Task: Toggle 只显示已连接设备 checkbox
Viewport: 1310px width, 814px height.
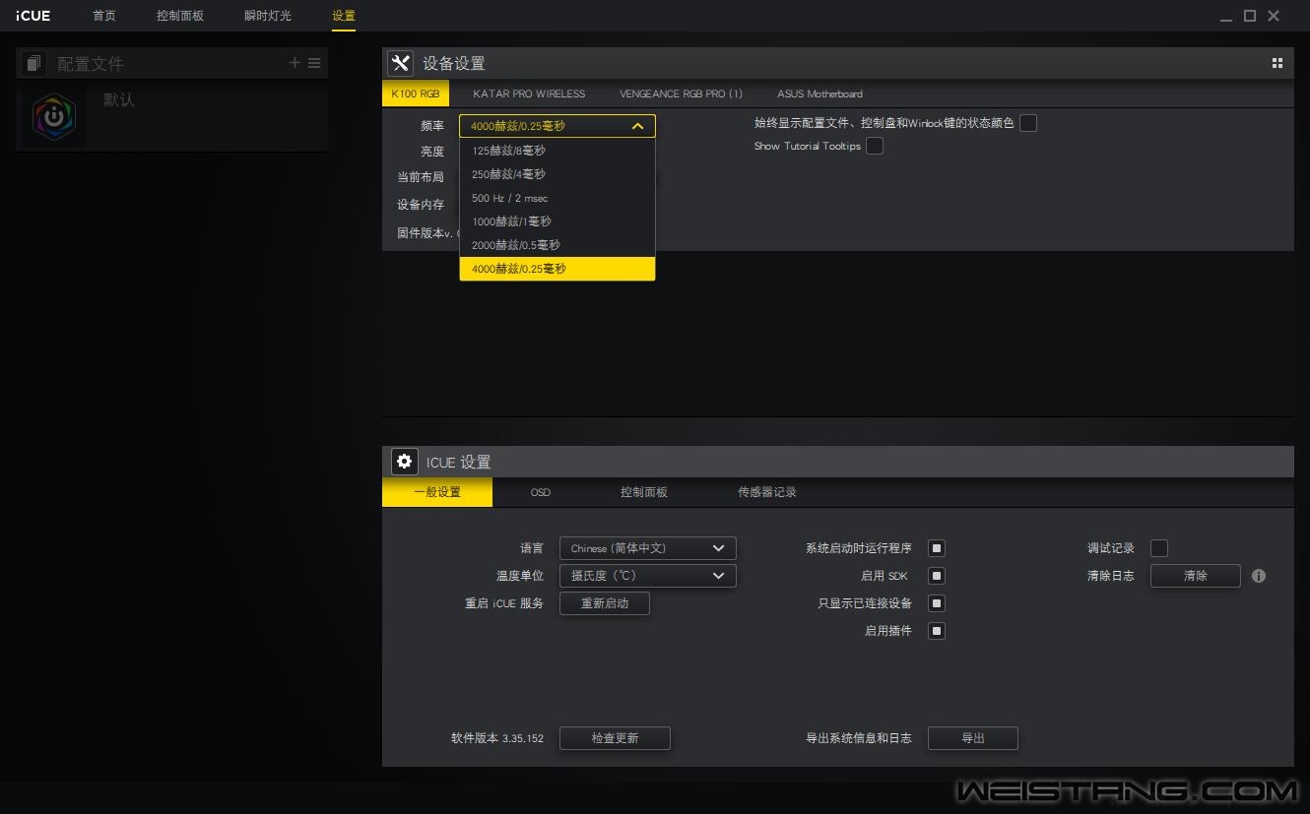Action: (x=937, y=603)
